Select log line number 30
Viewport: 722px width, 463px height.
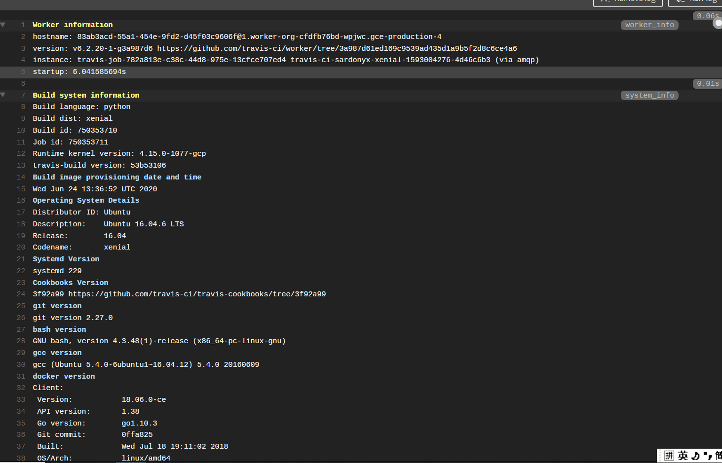(21, 365)
